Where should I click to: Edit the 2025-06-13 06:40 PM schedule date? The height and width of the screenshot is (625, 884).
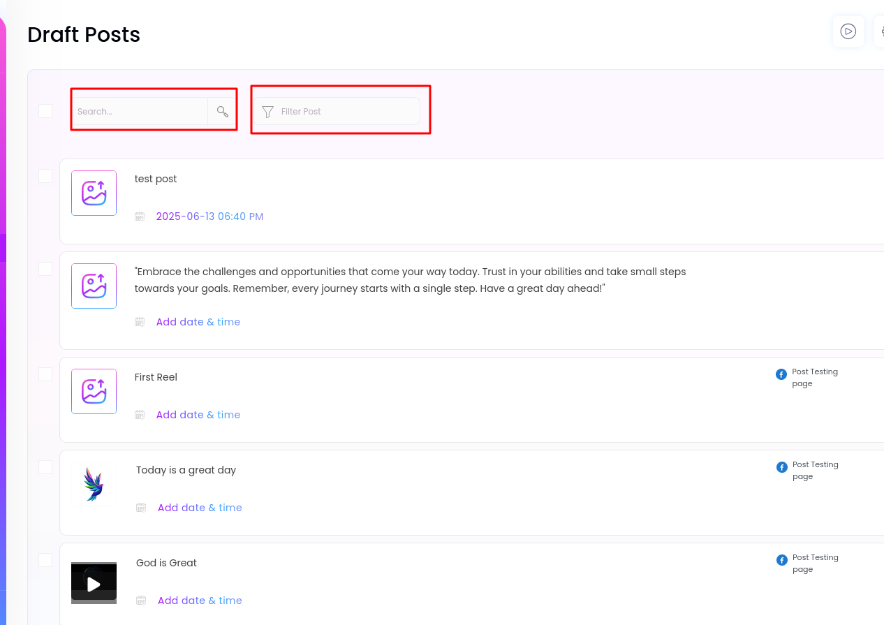[x=209, y=216]
